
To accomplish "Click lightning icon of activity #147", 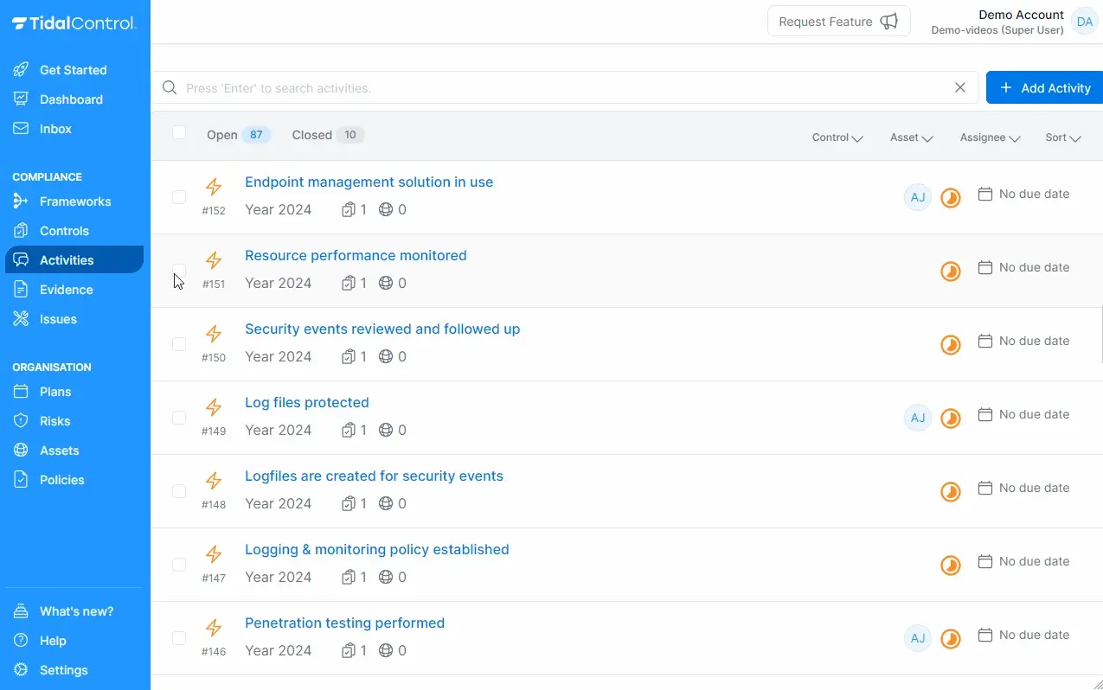I will point(214,554).
